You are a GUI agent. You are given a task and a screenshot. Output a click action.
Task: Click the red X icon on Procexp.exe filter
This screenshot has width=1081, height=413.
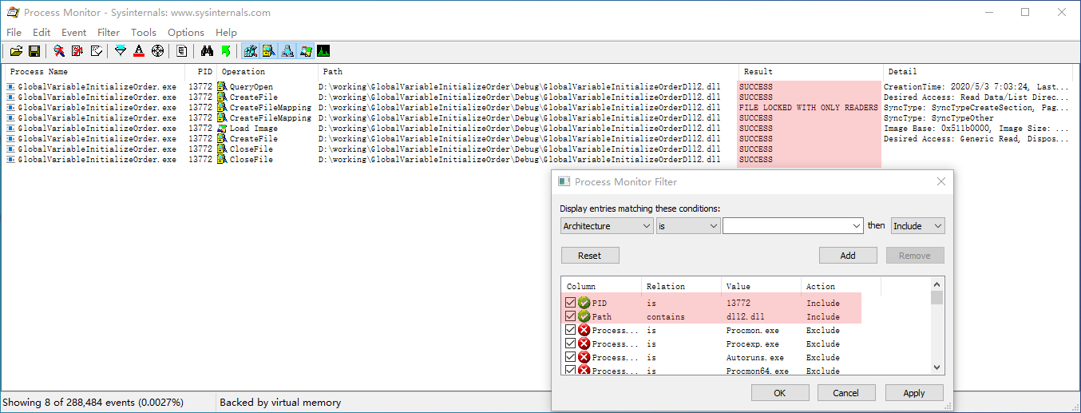click(584, 344)
